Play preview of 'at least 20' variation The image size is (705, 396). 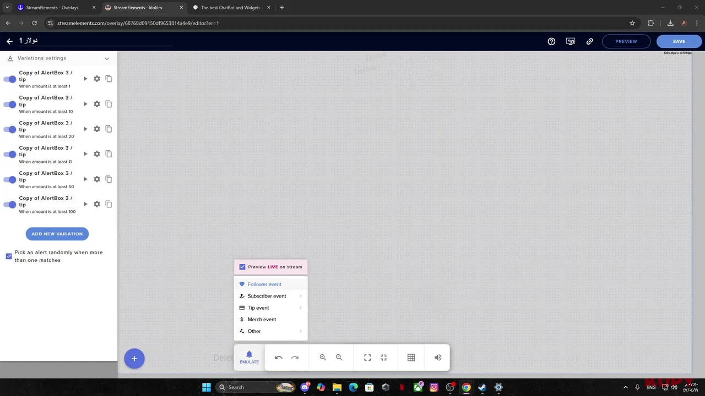(x=85, y=129)
